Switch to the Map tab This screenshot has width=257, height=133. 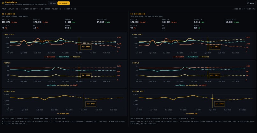pyautogui.click(x=53, y=3)
